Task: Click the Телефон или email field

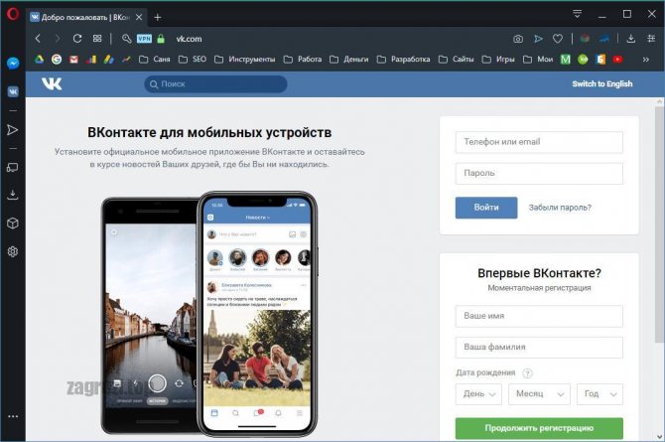Action: point(539,142)
